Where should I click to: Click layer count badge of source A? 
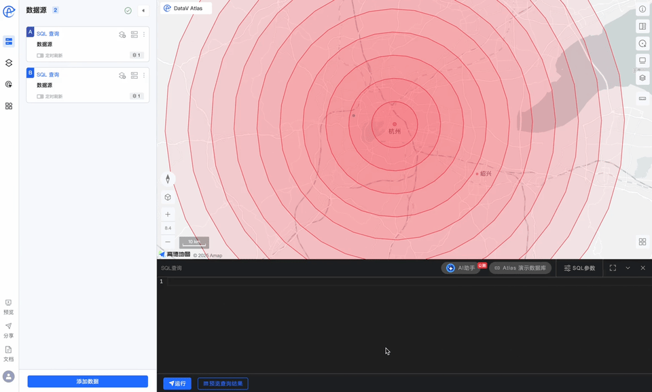coord(137,55)
